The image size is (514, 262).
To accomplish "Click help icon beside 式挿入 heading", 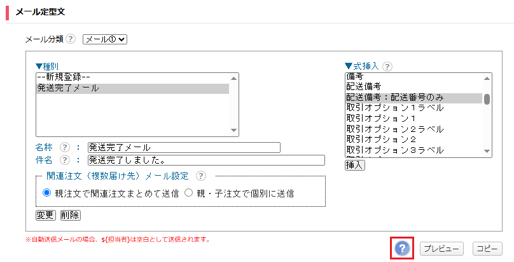I will coord(387,67).
